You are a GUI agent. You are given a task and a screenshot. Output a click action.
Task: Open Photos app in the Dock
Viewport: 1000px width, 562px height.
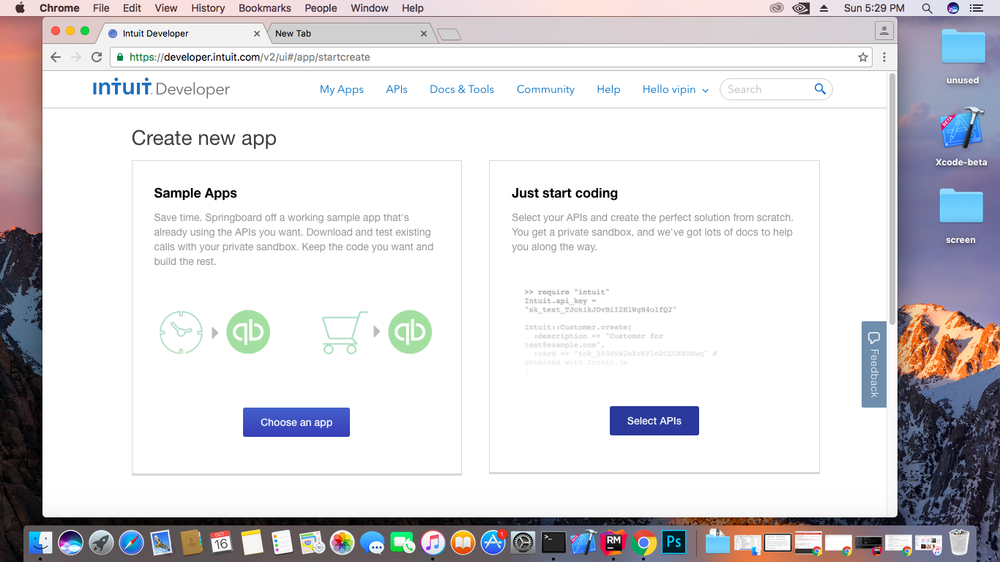tap(342, 543)
